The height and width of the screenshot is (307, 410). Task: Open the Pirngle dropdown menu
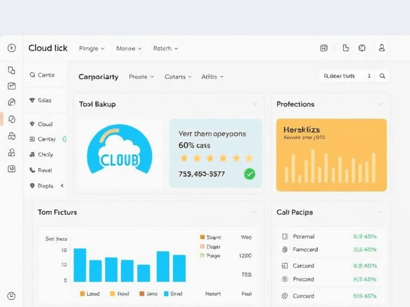pyautogui.click(x=92, y=49)
